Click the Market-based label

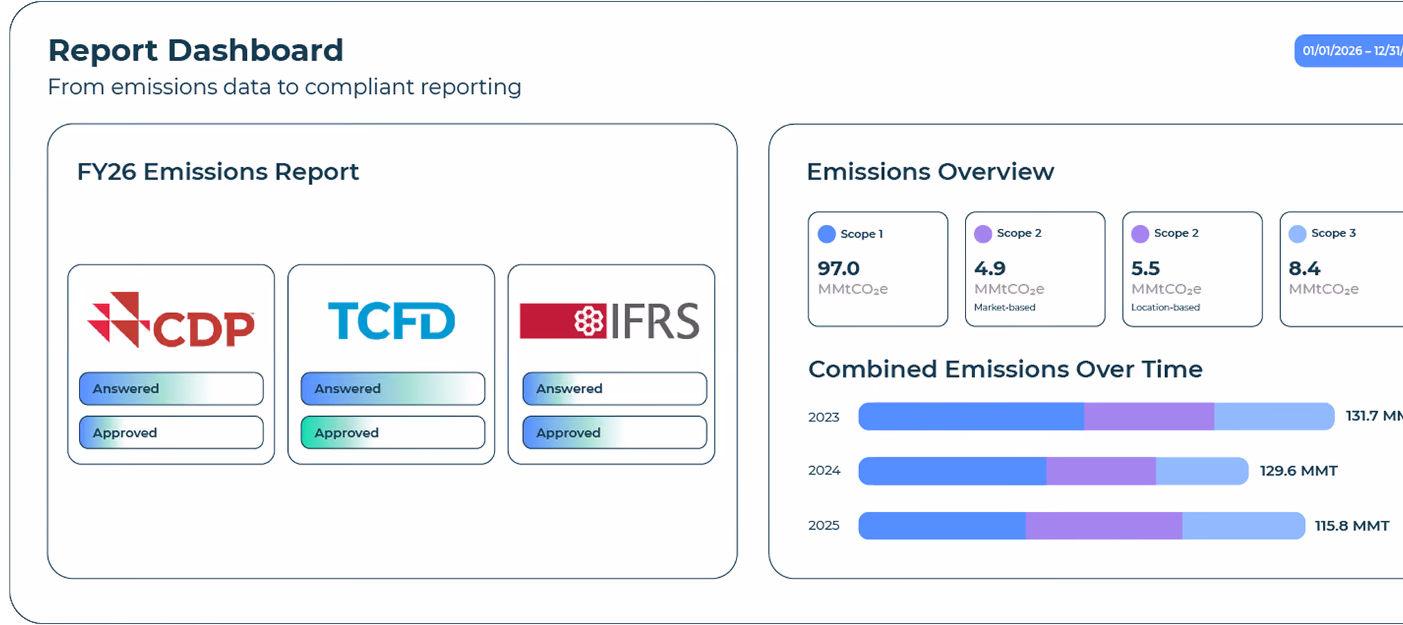click(1005, 307)
